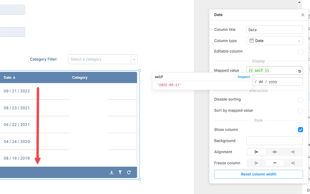Refresh the table data
Viewport: 310px width, 194px height.
coord(129,172)
